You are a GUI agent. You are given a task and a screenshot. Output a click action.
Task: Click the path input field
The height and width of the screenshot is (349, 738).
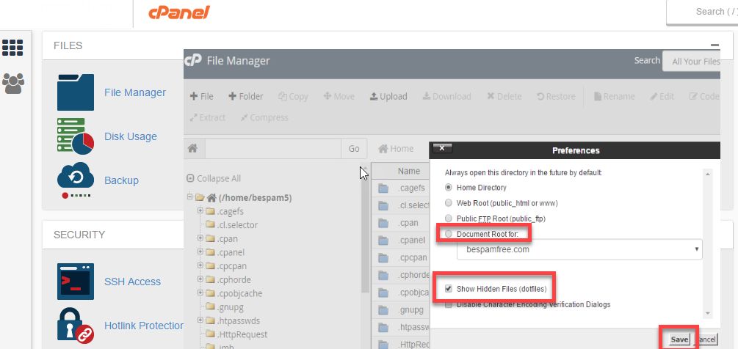273,148
